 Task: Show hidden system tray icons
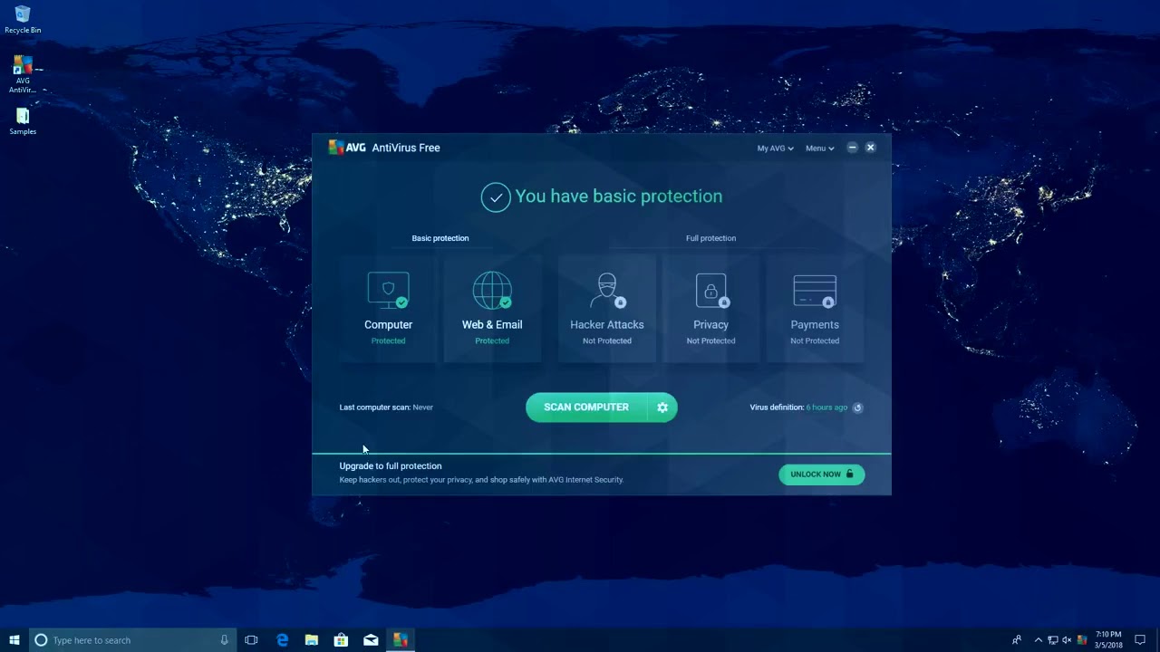tap(1039, 640)
